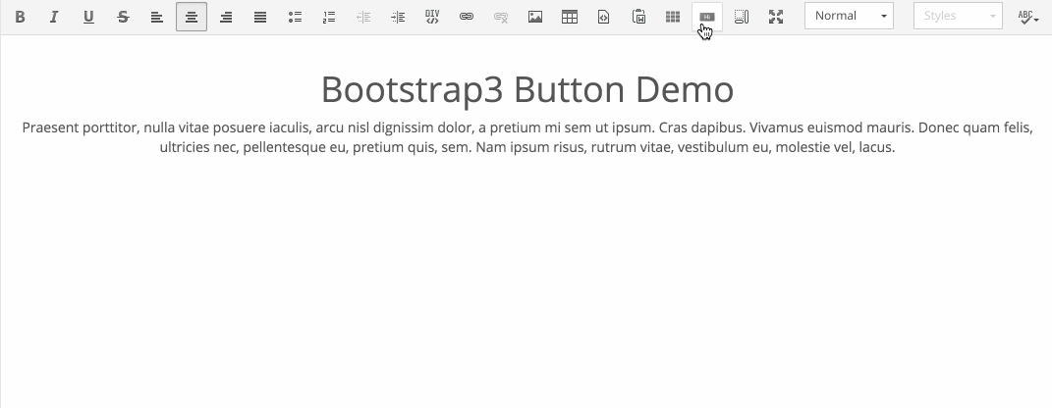The height and width of the screenshot is (408, 1052).
Task: Justify the paragraph text
Action: tap(260, 17)
